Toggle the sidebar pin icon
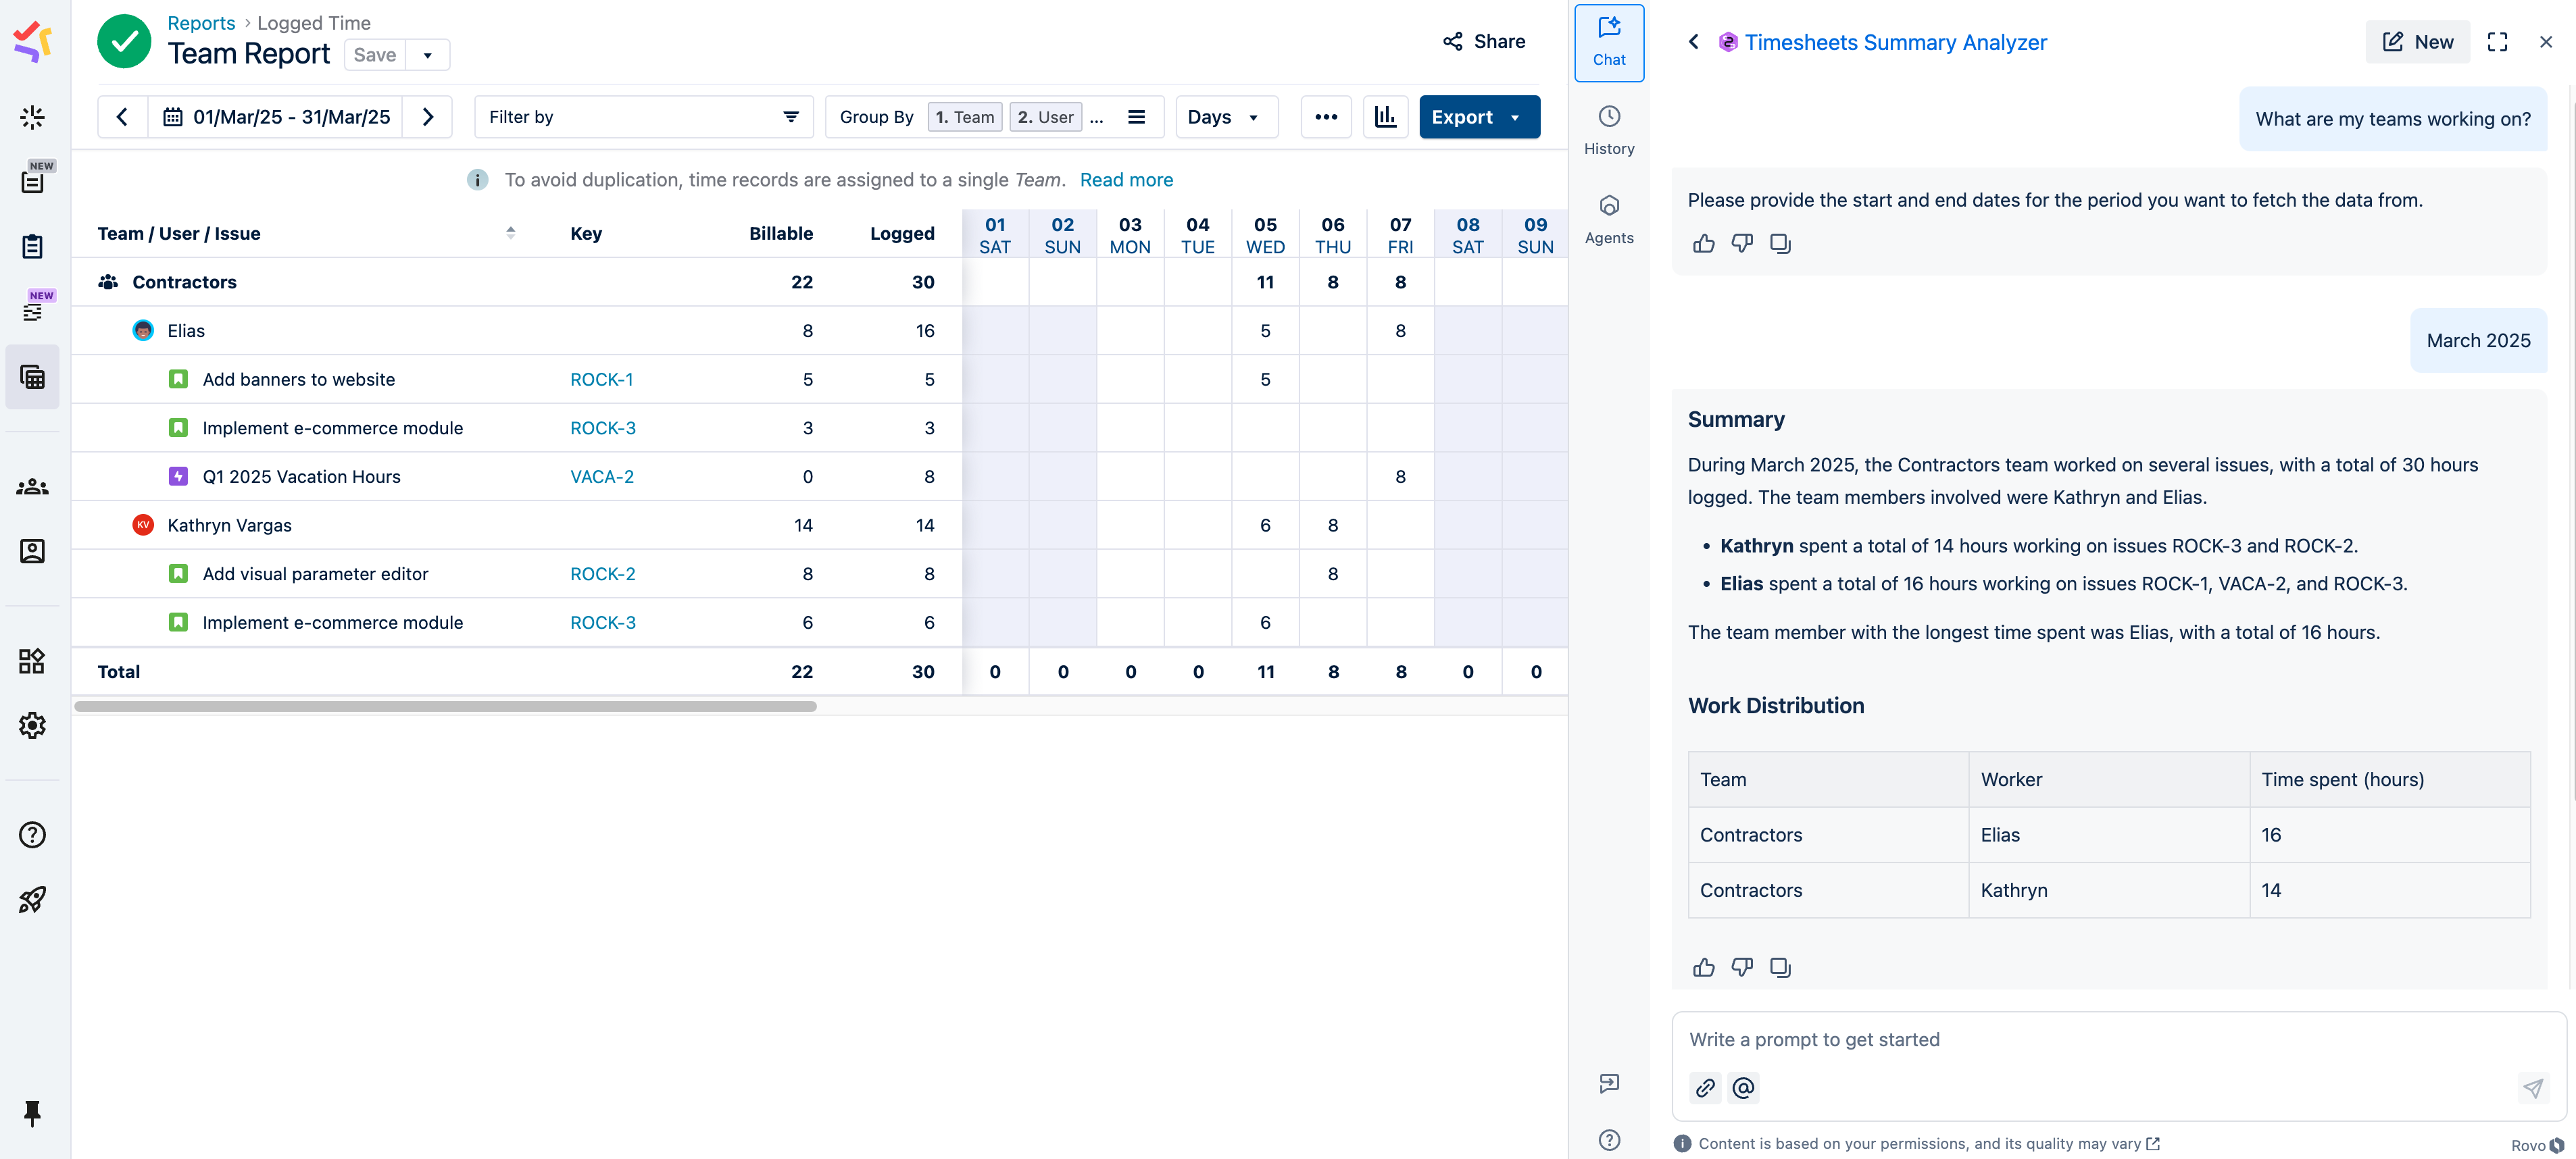The height and width of the screenshot is (1159, 2576). point(32,1113)
